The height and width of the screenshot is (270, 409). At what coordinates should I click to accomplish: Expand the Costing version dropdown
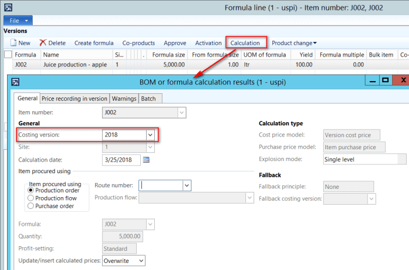point(150,135)
